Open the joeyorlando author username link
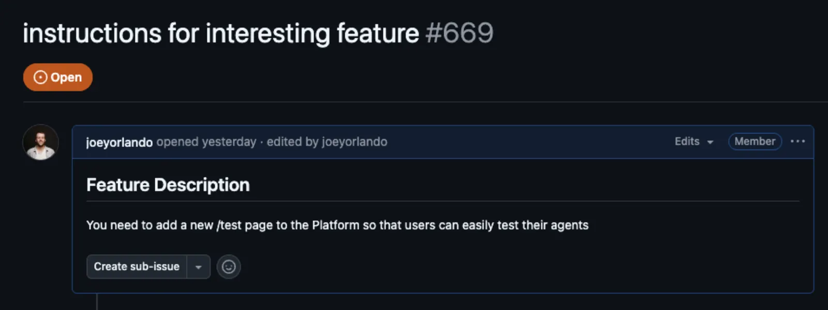Screen dimensions: 828x310 tap(119, 142)
